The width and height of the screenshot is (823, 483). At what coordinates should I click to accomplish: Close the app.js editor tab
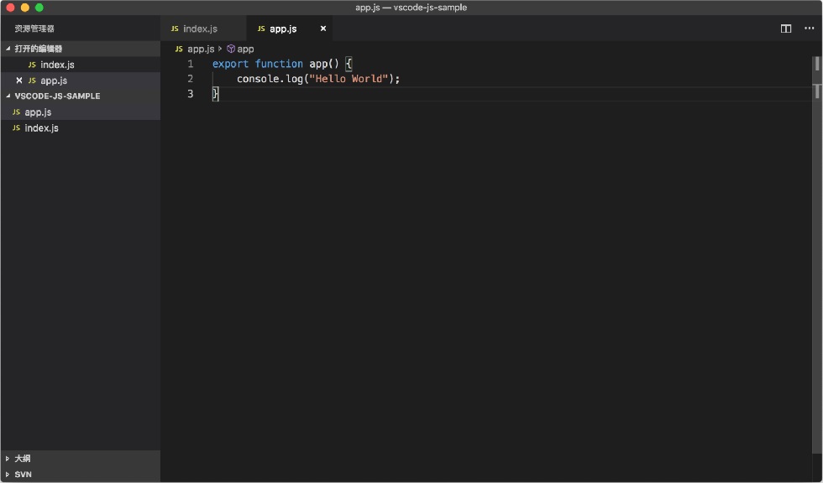pyautogui.click(x=322, y=29)
